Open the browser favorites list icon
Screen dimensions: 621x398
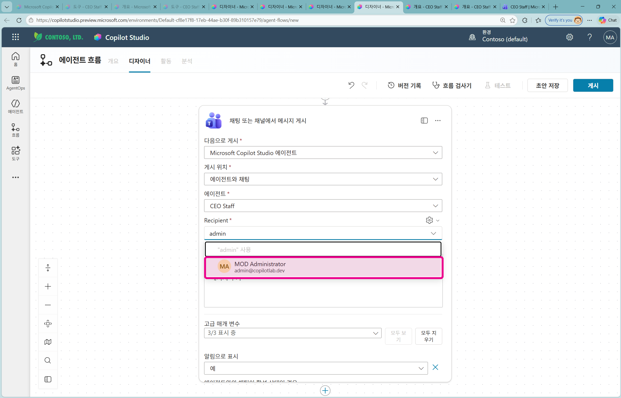(538, 20)
